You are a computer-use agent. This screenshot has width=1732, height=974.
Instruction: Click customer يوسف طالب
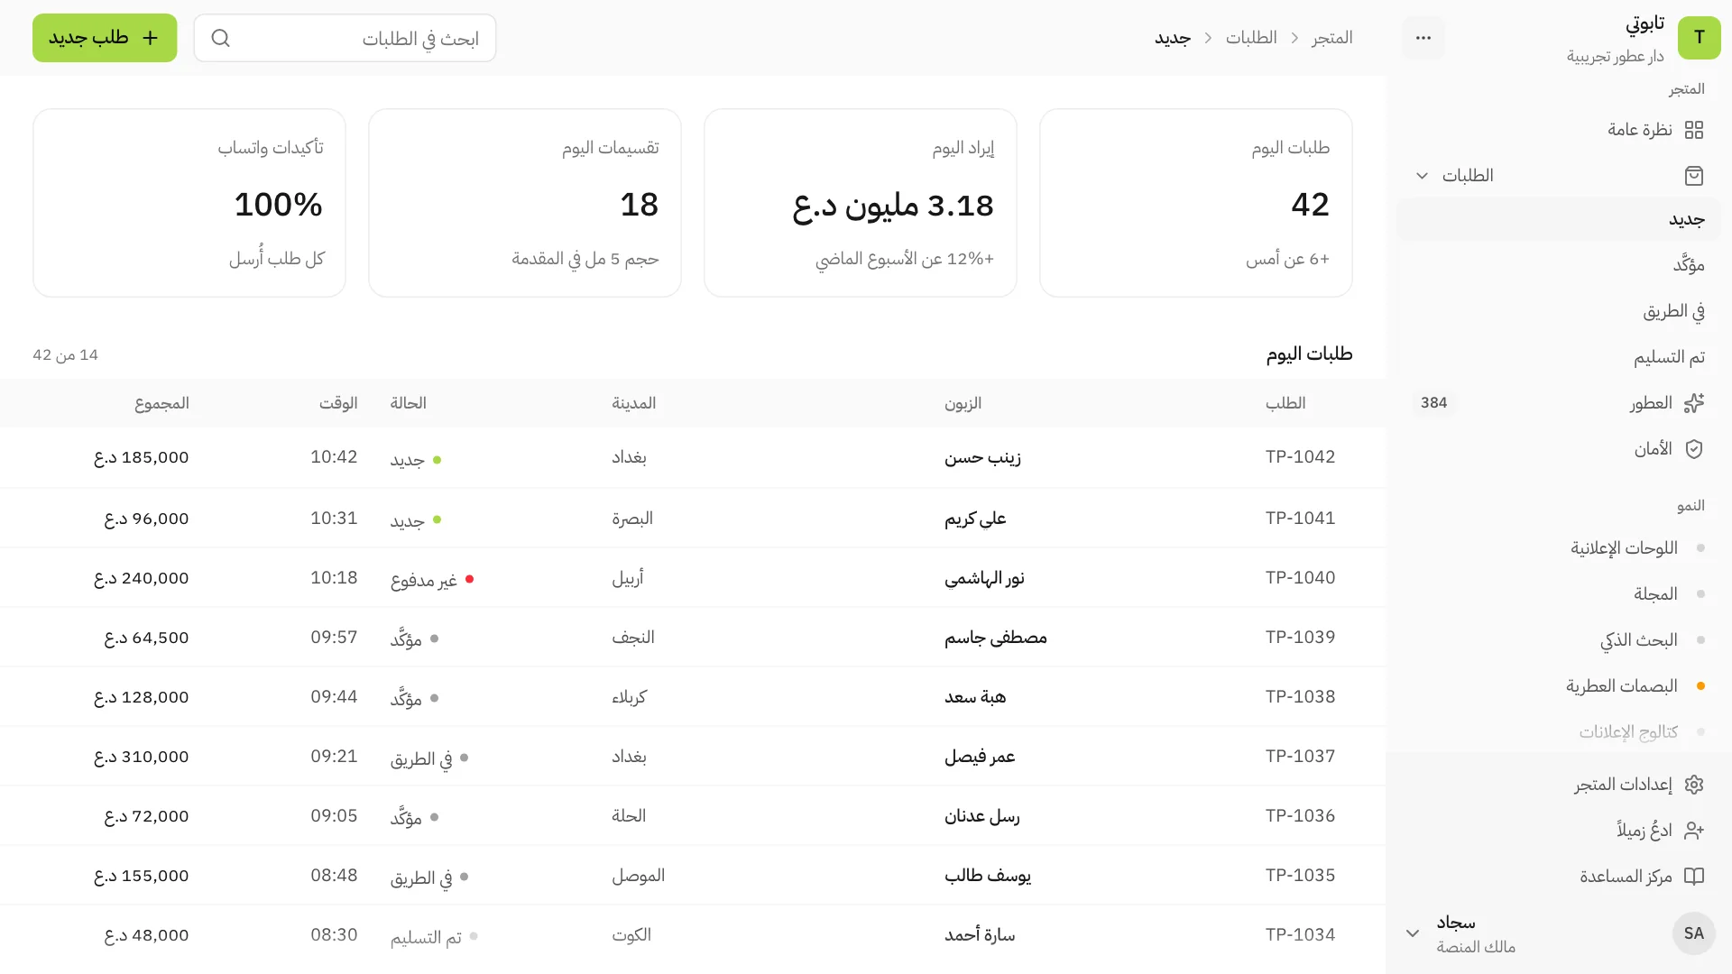point(988,876)
